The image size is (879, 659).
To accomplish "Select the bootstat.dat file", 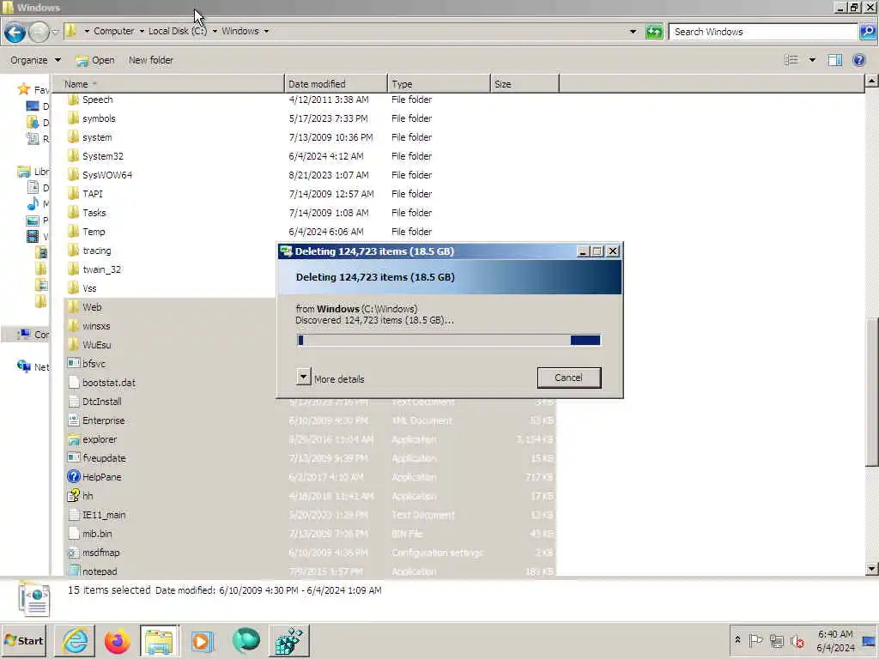I will coord(109,384).
